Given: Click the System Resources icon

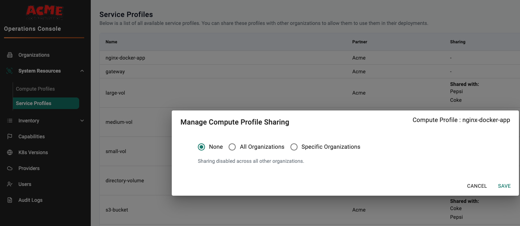Looking at the screenshot, I should tap(10, 71).
